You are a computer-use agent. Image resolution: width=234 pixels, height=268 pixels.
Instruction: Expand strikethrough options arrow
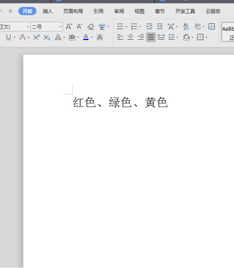coord(28,38)
